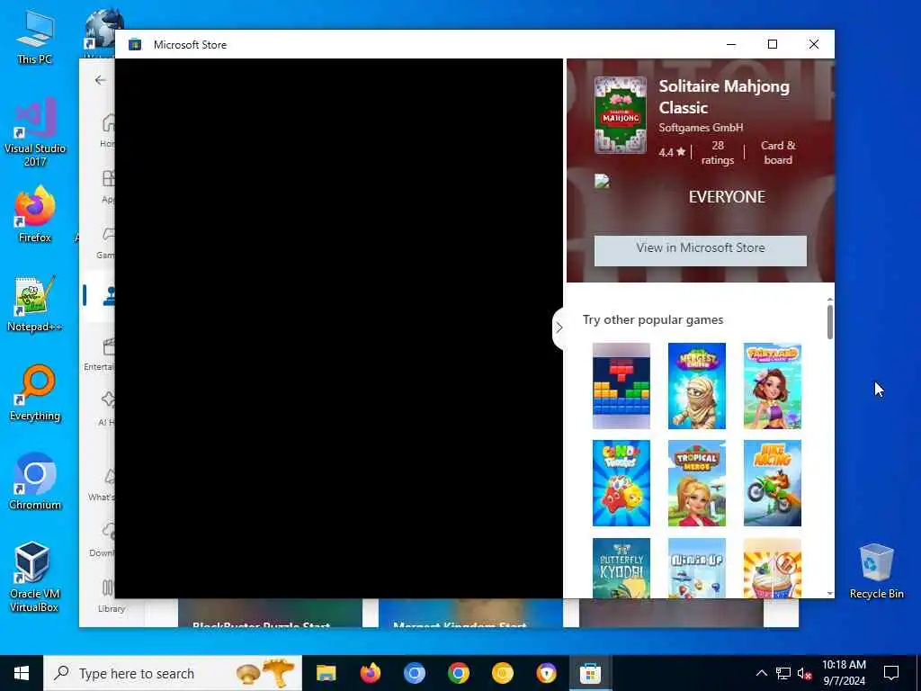Open the Bike Racing game thumbnail

click(x=772, y=483)
